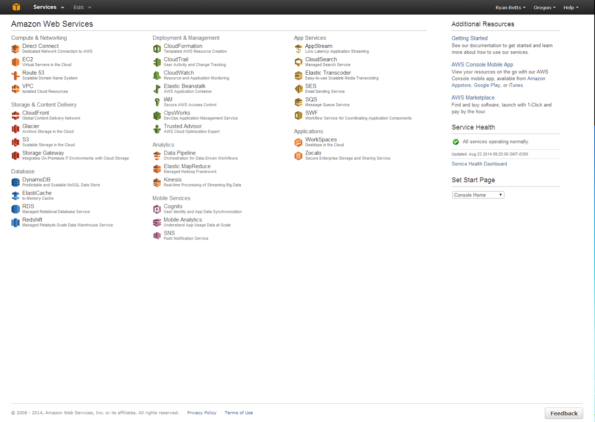Select the Data Pipeline icon
The width and height of the screenshot is (595, 422).
tap(157, 156)
